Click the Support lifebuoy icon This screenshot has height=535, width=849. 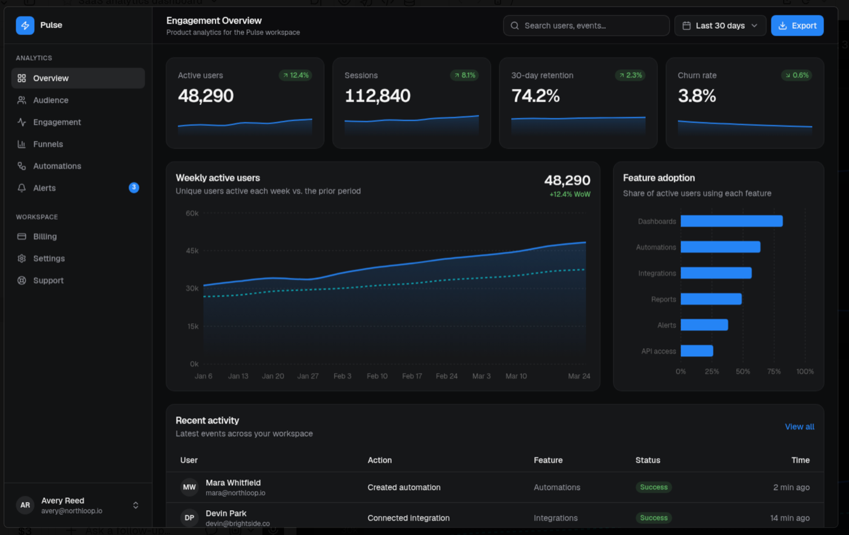22,281
